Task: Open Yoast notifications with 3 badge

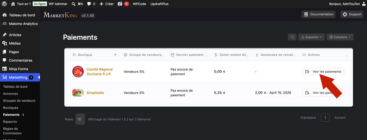Action: [x=123, y=4]
